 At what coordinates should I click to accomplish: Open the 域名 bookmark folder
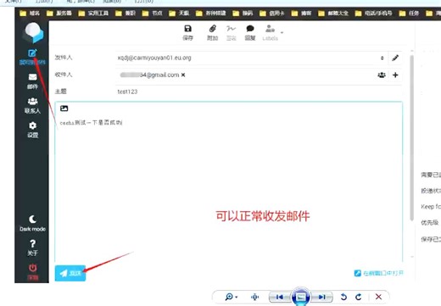pos(30,14)
